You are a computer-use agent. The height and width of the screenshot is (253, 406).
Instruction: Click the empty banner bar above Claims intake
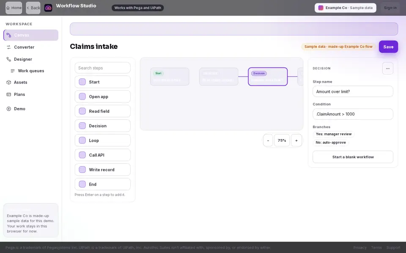pos(234,29)
